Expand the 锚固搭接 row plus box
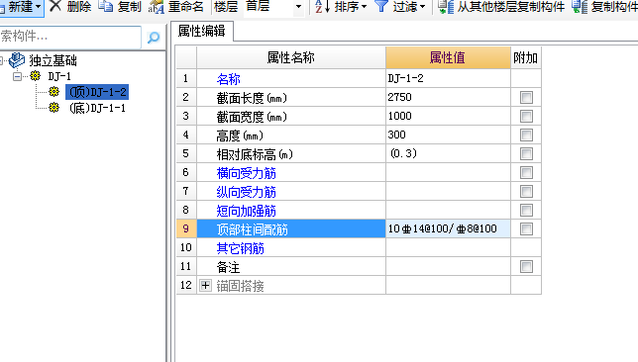This screenshot has width=638, height=362. pos(205,286)
